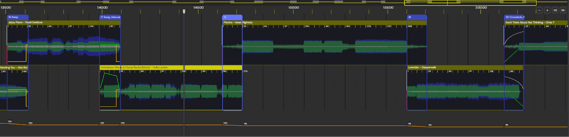Image resolution: width=569 pixels, height=137 pixels.
Task: Zoom in the timeline with plus button
Action: [x=547, y=10]
